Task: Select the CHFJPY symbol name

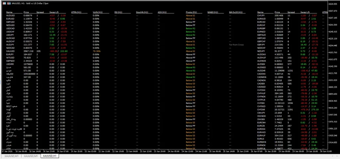Action: tap(261, 16)
